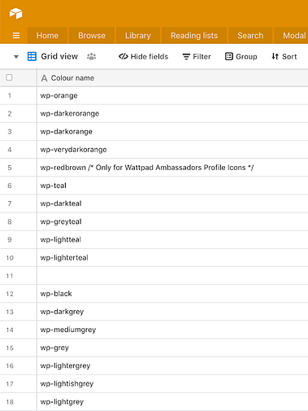The image size is (308, 411).
Task: Open the collaborators view icon
Action: [x=92, y=56]
